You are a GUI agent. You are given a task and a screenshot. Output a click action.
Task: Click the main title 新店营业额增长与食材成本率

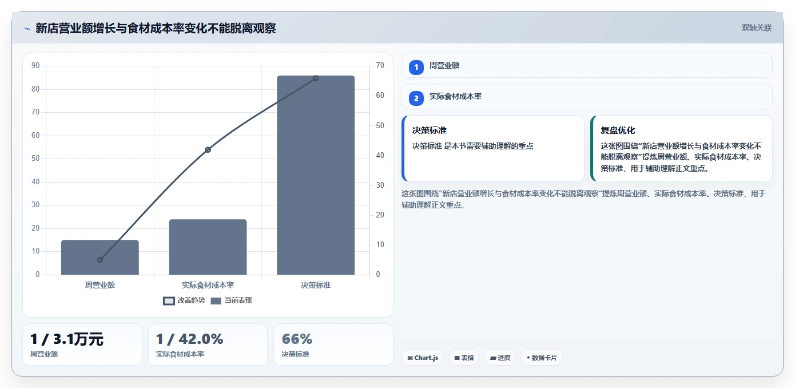pos(156,29)
